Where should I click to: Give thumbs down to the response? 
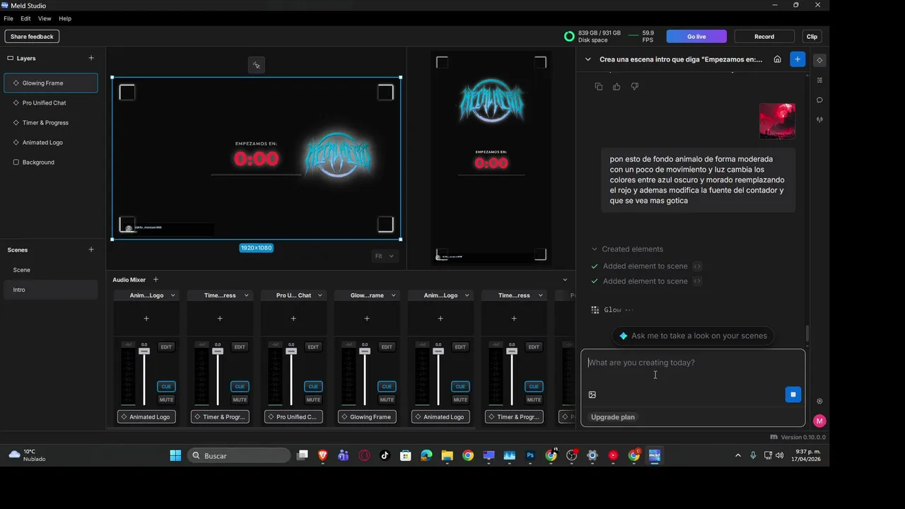pos(634,86)
